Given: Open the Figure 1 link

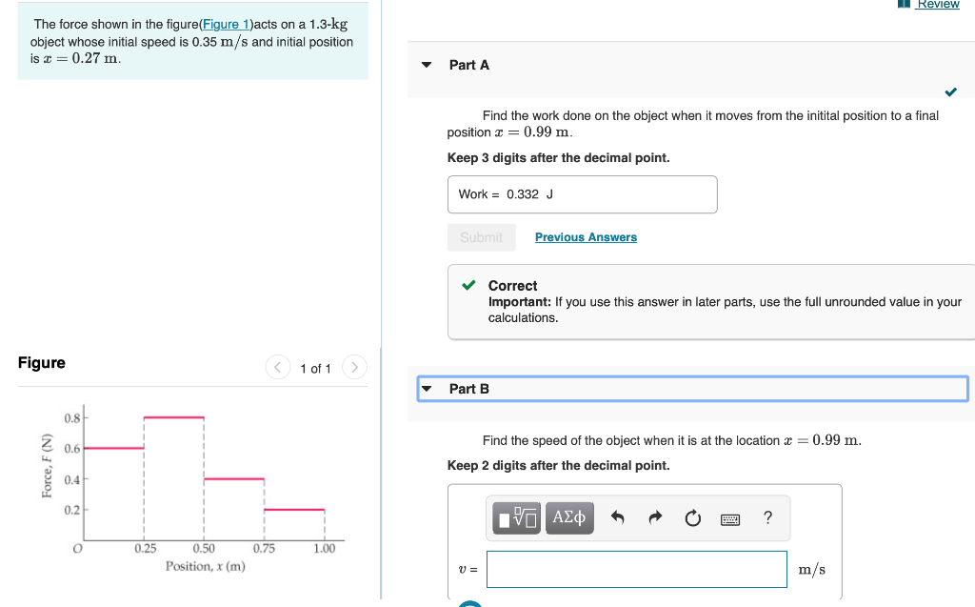Looking at the screenshot, I should click(226, 24).
